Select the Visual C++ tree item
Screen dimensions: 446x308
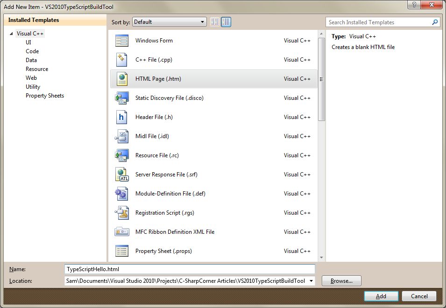tap(30, 34)
